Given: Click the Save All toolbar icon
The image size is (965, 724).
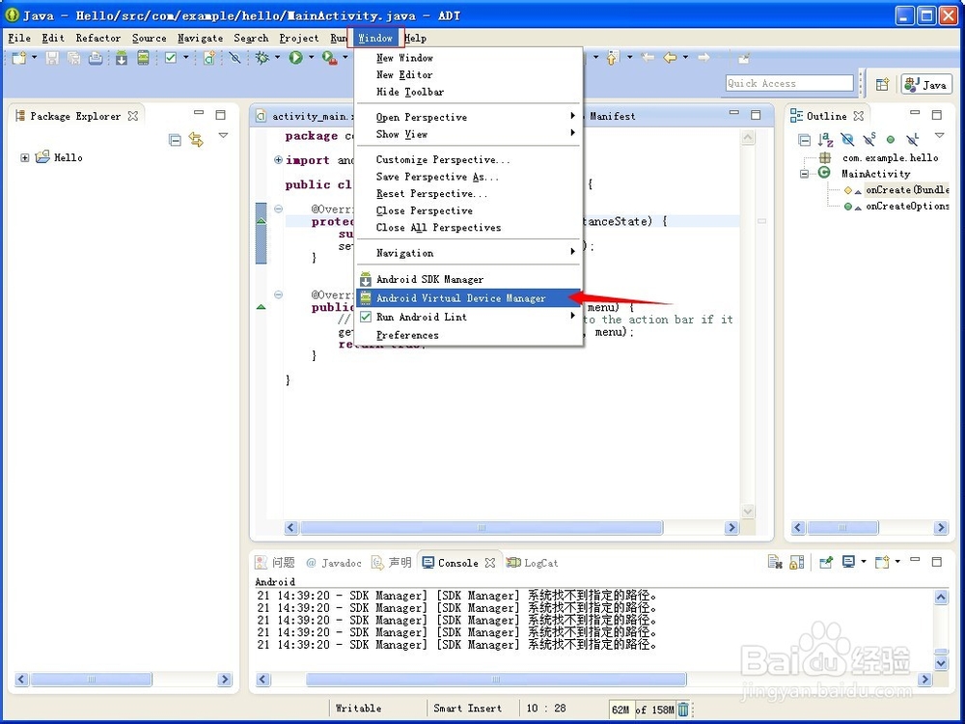Looking at the screenshot, I should click(74, 58).
